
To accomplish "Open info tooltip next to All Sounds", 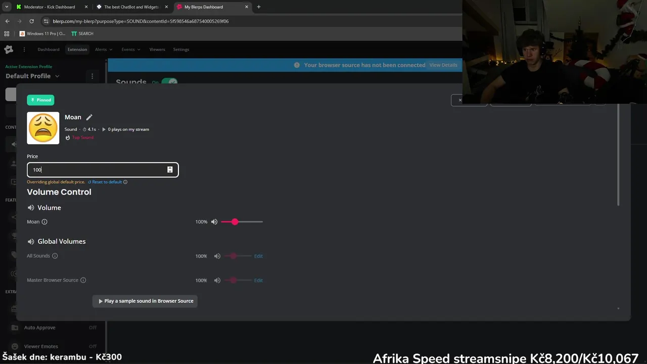I will 55,256.
